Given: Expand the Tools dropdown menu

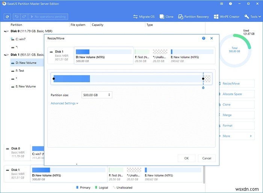Looking at the screenshot, I should [x=252, y=17].
